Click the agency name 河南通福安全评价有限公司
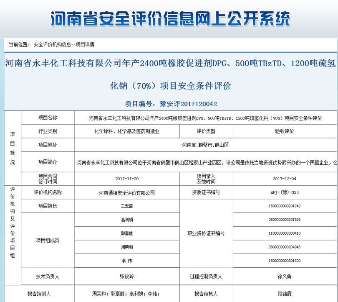 click(x=127, y=193)
